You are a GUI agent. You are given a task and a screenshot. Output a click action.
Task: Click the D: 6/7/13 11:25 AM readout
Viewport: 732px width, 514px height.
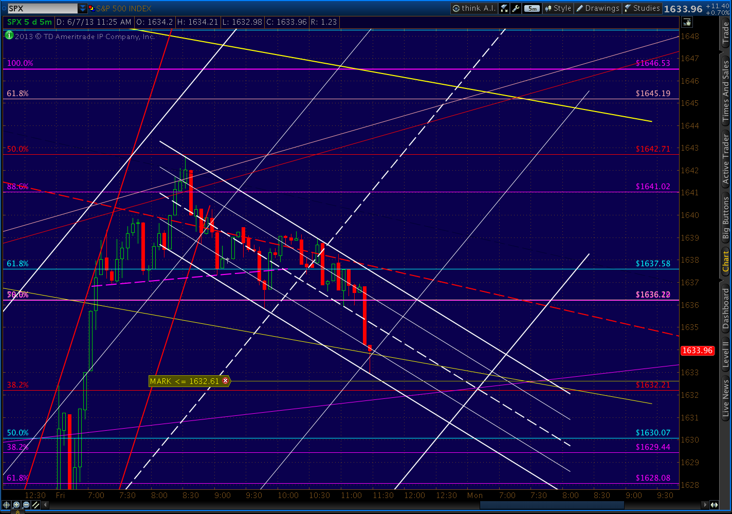tap(94, 22)
